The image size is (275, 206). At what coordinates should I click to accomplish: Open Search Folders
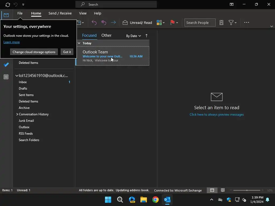tap(29, 140)
